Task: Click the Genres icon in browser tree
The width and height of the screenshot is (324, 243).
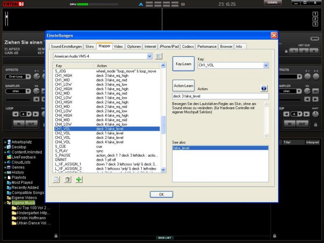Action: click(9, 167)
